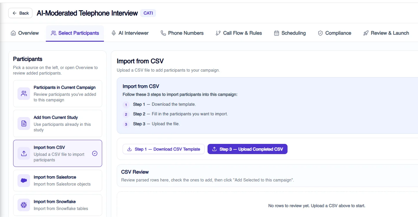Click the people icon on Select Participants tab
Screen dimensions: 418x217
pyautogui.click(x=53, y=33)
